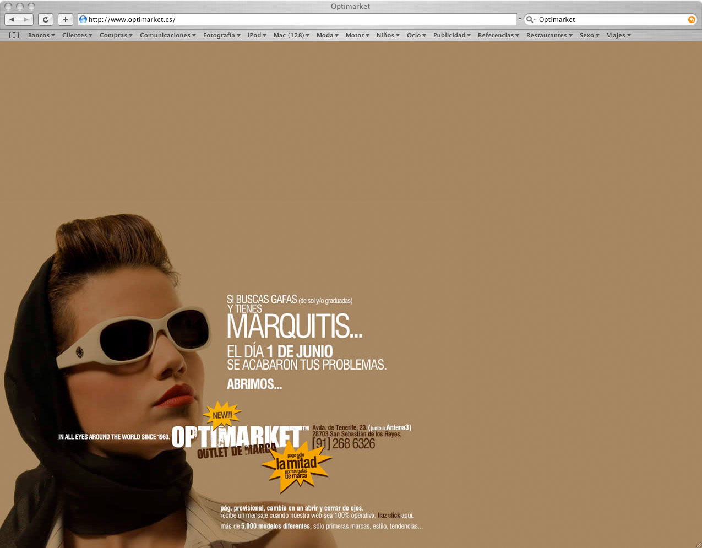This screenshot has width=702, height=548.
Task: Open the Niños bookmarks folder
Action: coord(388,35)
